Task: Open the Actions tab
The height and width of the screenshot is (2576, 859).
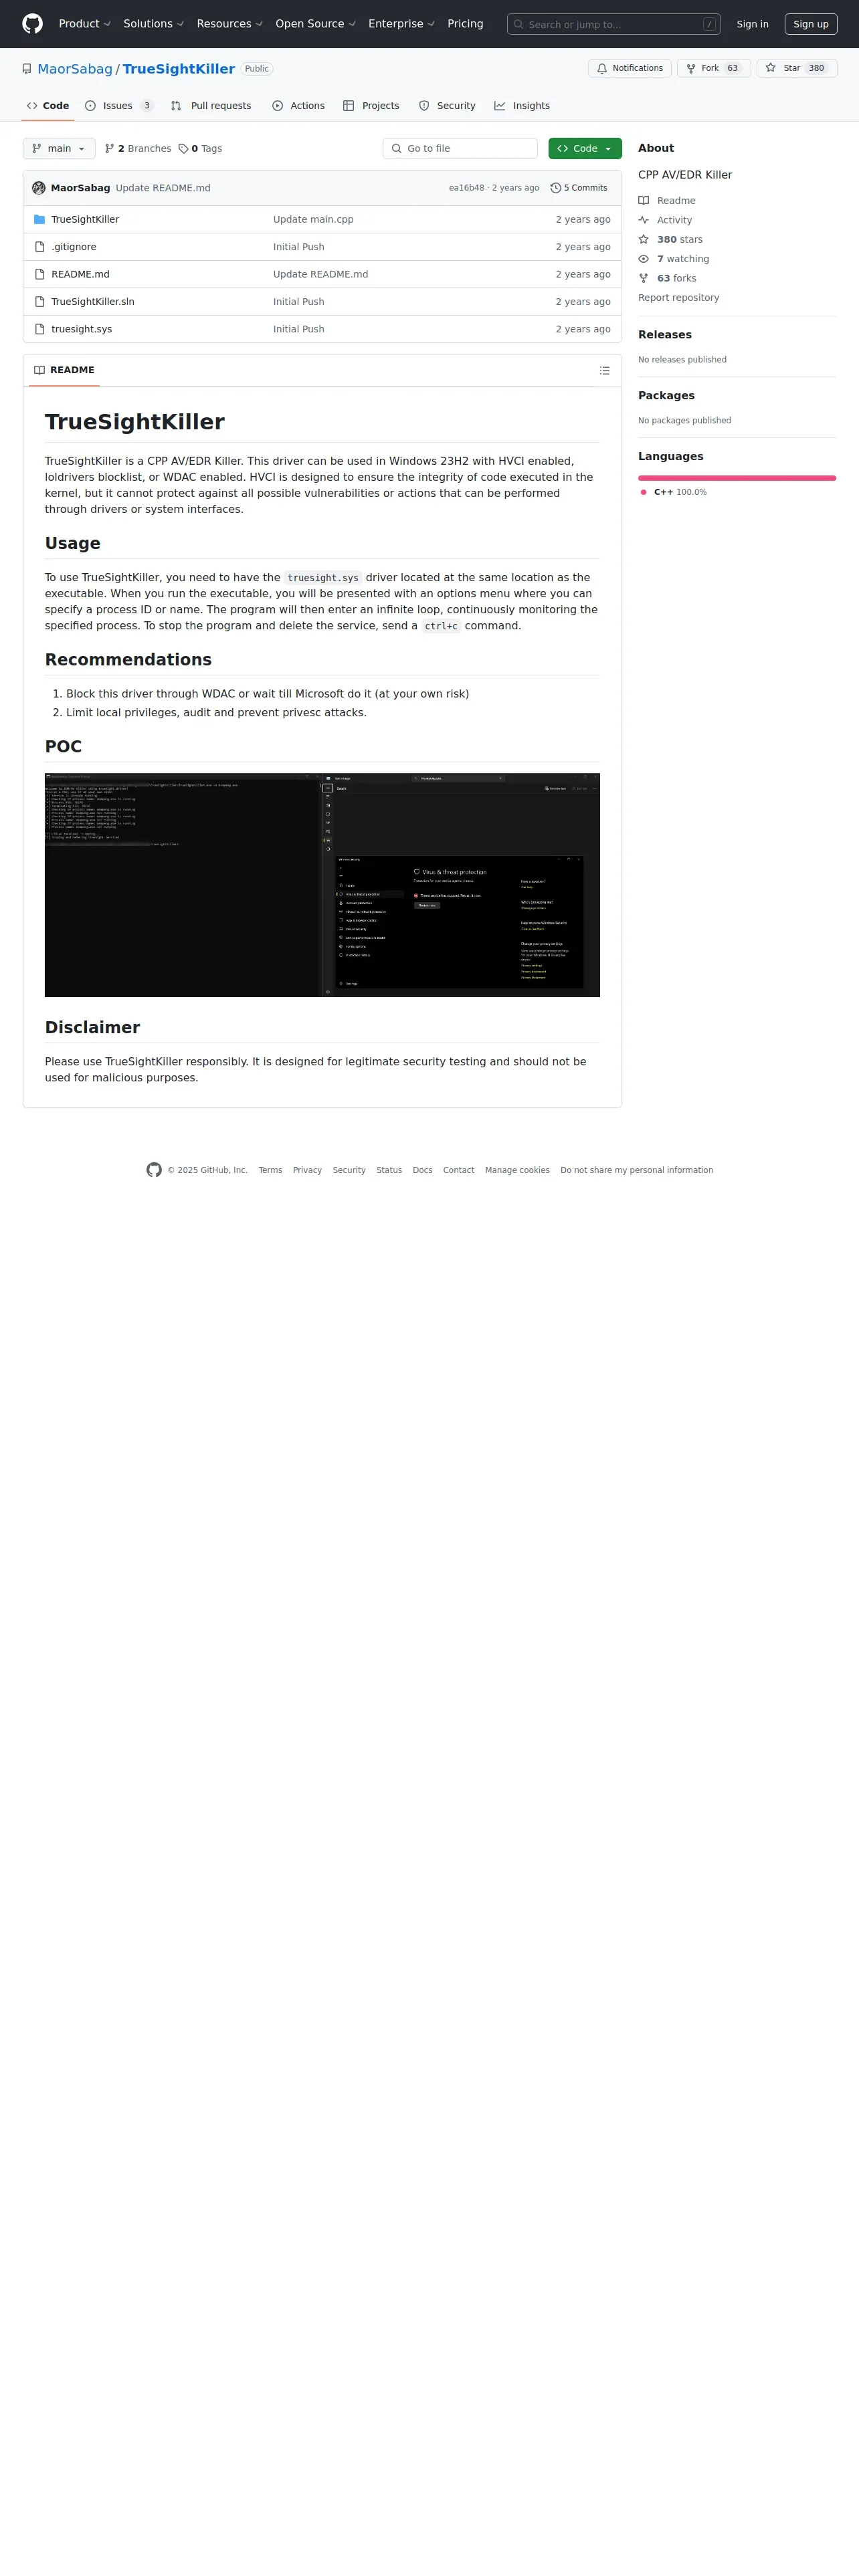Action: (x=298, y=106)
